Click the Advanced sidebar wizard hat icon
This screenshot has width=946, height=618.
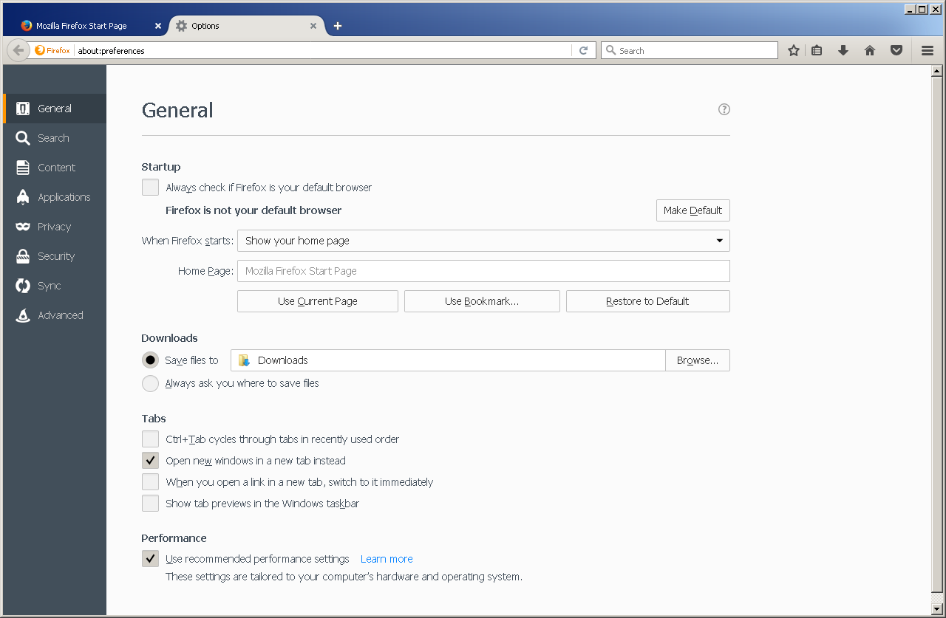[x=23, y=315]
